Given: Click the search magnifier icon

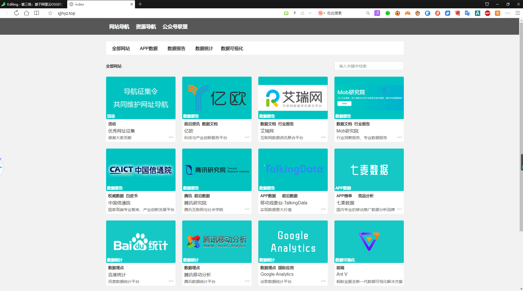Looking at the screenshot, I should pos(368,13).
